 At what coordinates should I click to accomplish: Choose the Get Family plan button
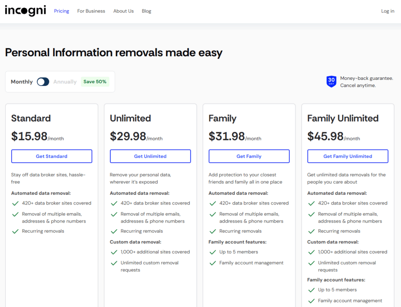click(249, 156)
